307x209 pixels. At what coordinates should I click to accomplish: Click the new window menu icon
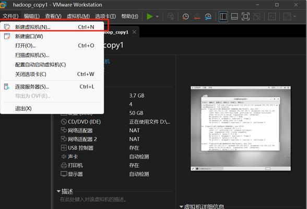(x=7, y=36)
